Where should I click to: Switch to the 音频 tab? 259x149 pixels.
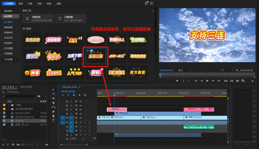(x=20, y=4)
